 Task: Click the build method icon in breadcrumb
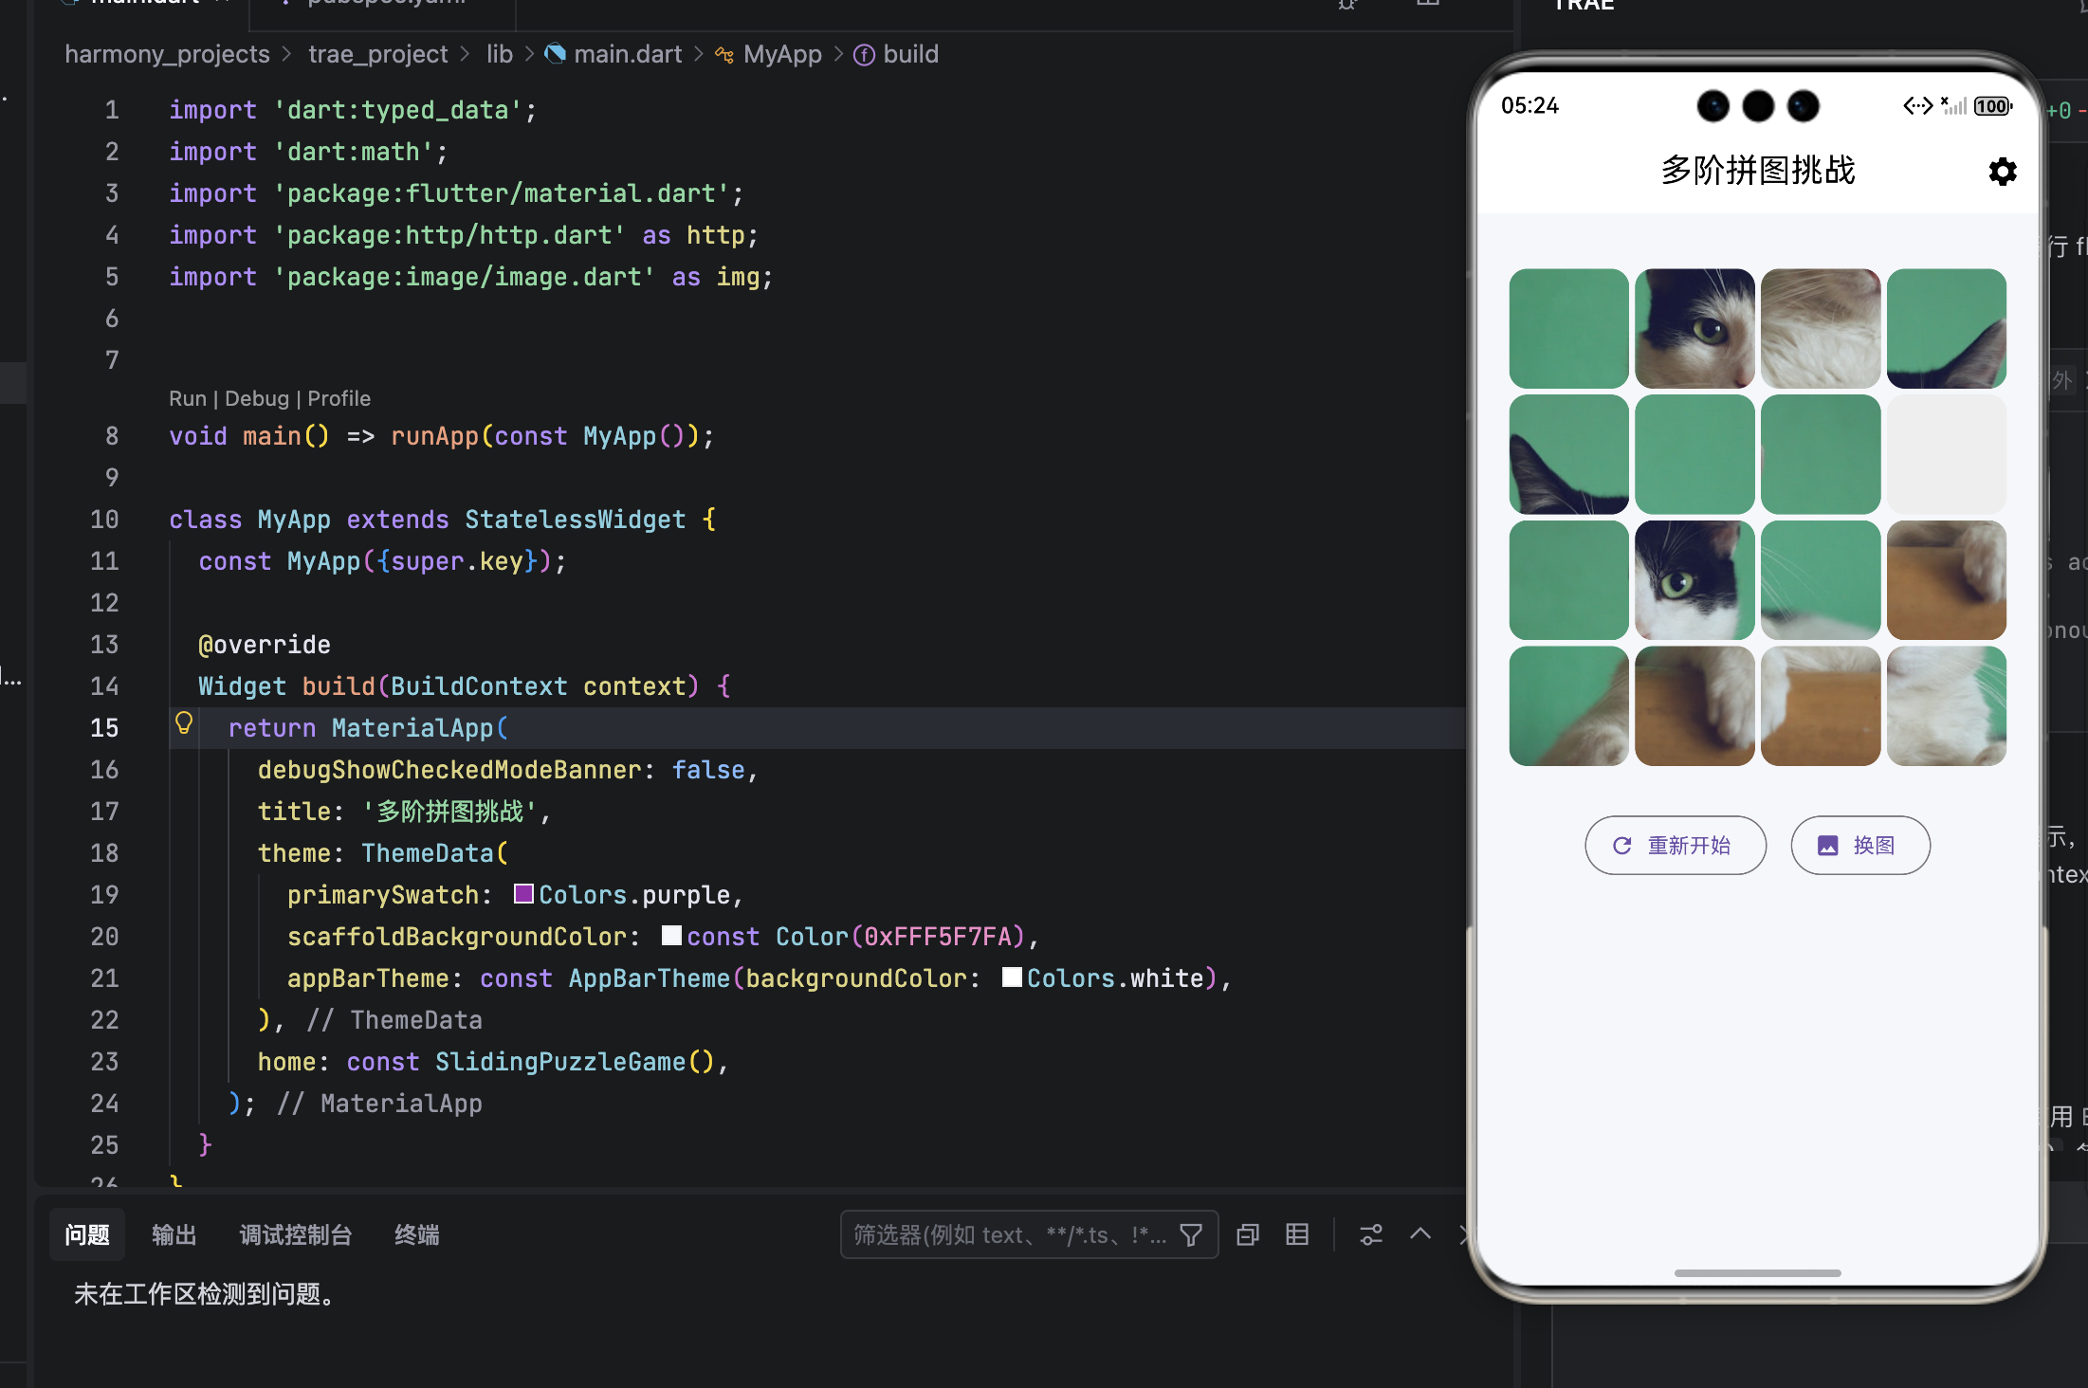(x=864, y=55)
